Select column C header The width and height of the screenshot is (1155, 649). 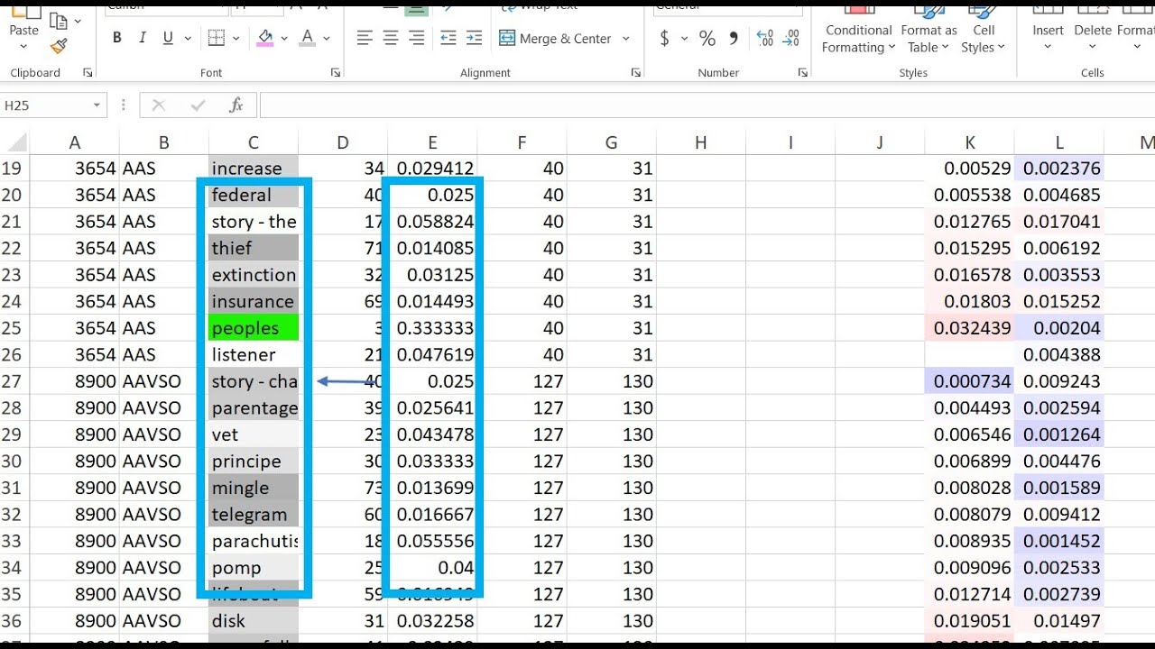pos(253,142)
